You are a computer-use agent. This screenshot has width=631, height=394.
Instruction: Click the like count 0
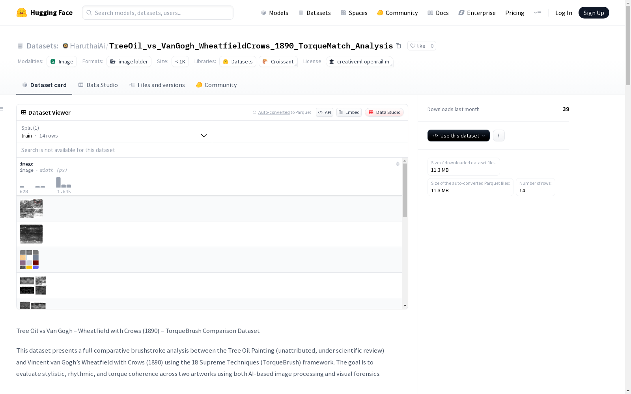432,46
